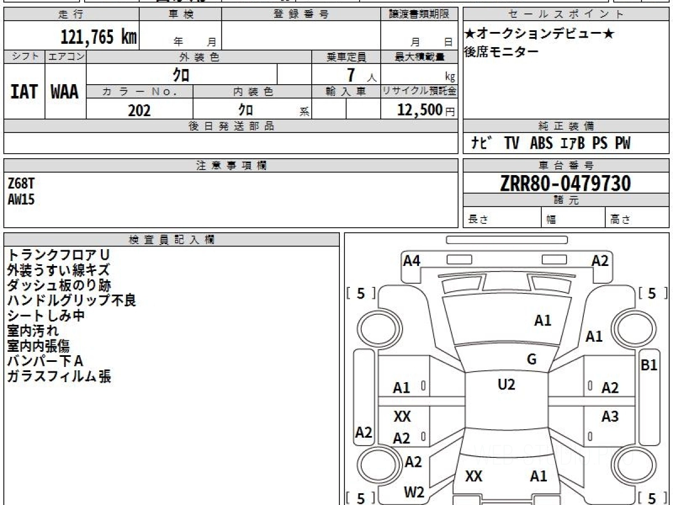673x505 pixels.
Task: Select the equipment line ナビ TV ABS エアB PS PW
Action: (x=551, y=144)
